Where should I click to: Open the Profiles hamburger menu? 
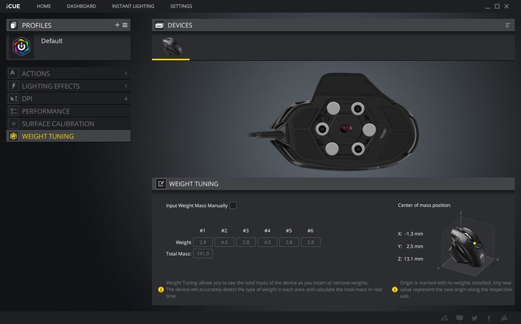point(125,25)
